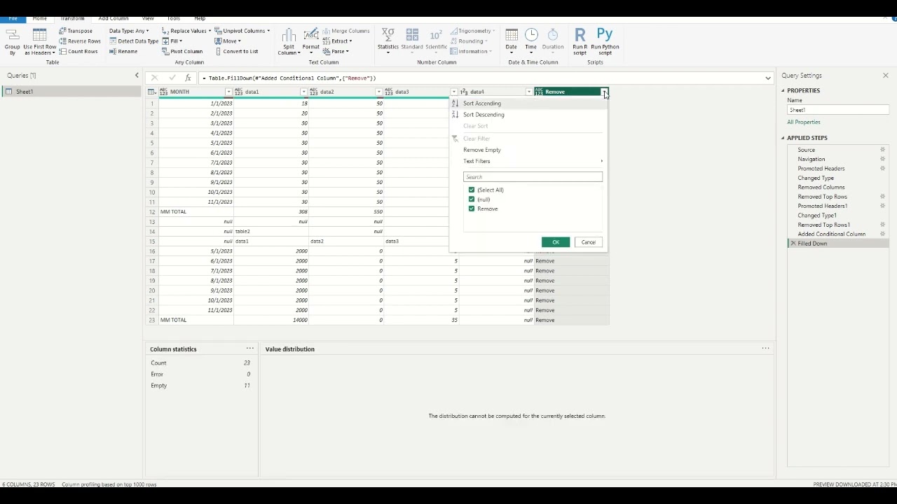
Task: Select the Promoted Headers1 applied step
Action: pyautogui.click(x=822, y=206)
